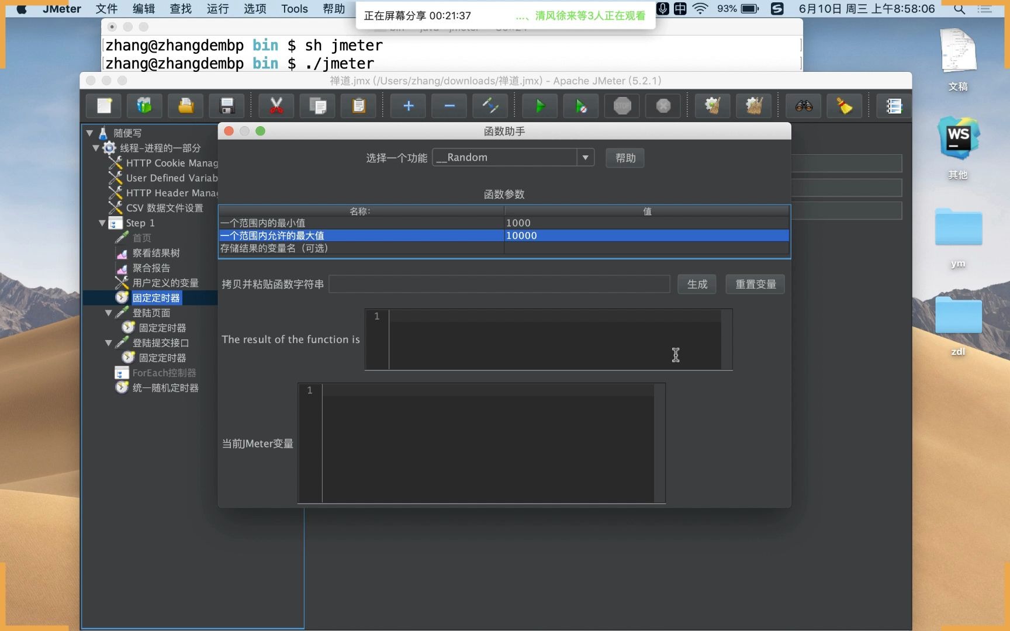Collapse the Step 1 tree node
This screenshot has height=631, width=1010.
(x=102, y=223)
